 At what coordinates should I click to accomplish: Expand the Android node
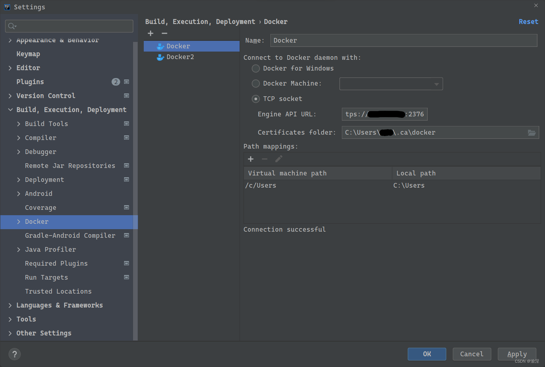pyautogui.click(x=19, y=194)
